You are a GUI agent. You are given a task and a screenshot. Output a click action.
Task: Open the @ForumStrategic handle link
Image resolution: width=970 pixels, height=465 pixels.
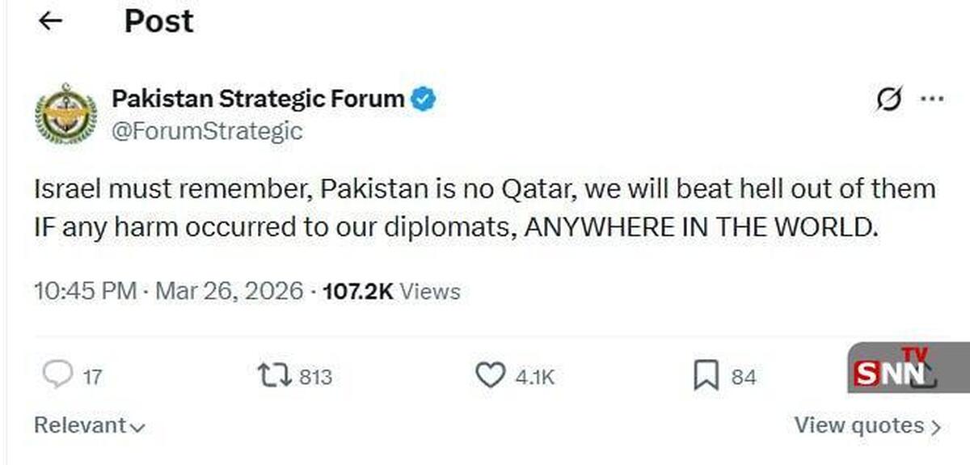point(207,130)
